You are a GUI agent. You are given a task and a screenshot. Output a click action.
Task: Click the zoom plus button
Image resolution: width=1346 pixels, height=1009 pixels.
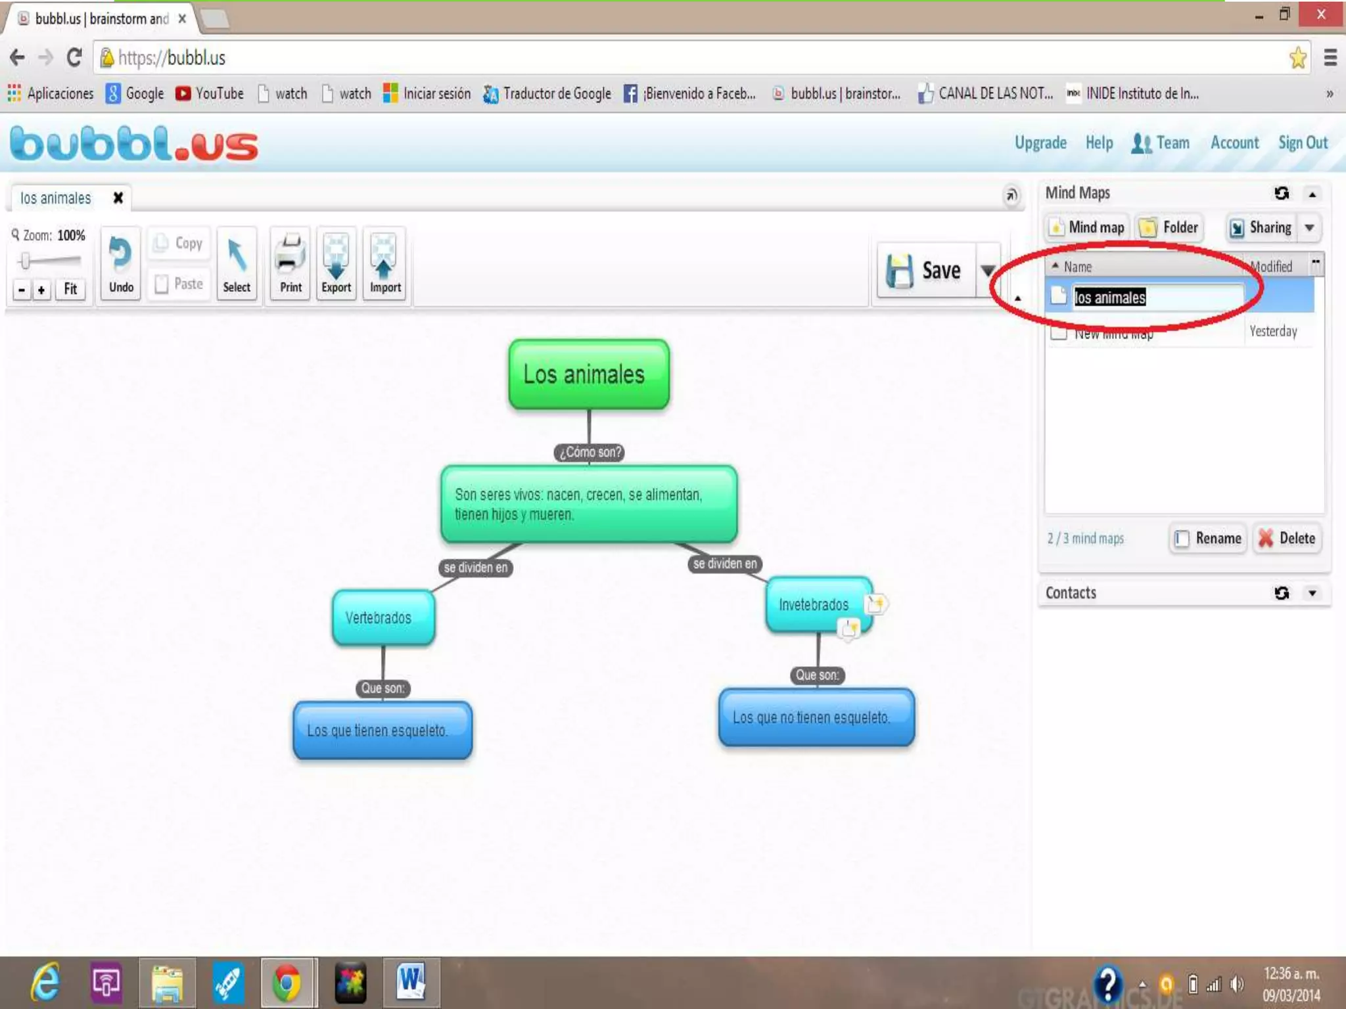(x=41, y=290)
